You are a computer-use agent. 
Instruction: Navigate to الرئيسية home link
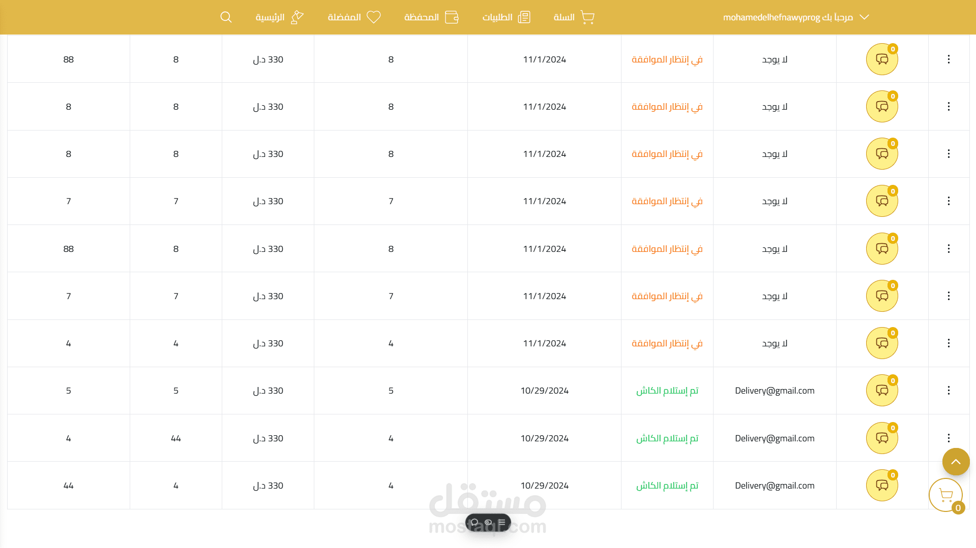(x=279, y=17)
